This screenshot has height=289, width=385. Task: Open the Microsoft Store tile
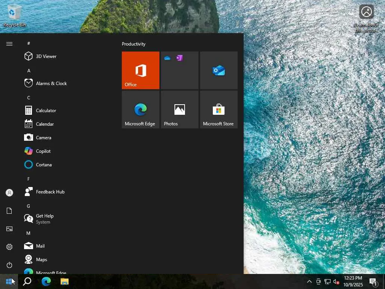218,110
